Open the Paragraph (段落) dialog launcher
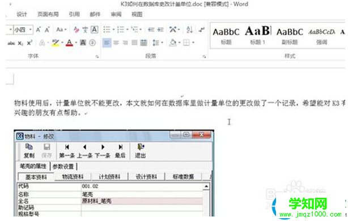The image size is (348, 221). click(204, 57)
